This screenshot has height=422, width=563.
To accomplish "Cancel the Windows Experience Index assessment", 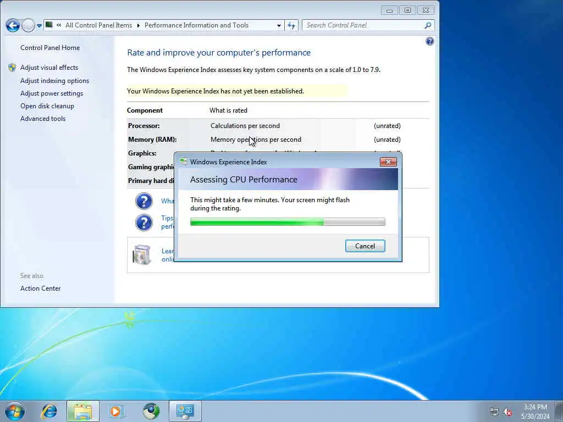I will coord(365,246).
